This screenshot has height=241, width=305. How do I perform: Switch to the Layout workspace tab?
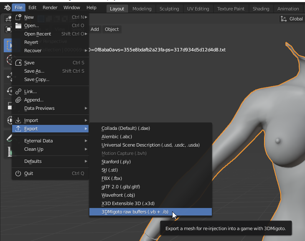point(117,9)
